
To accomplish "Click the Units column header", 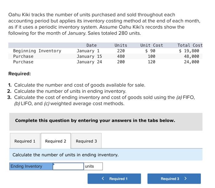I will click(x=121, y=45).
